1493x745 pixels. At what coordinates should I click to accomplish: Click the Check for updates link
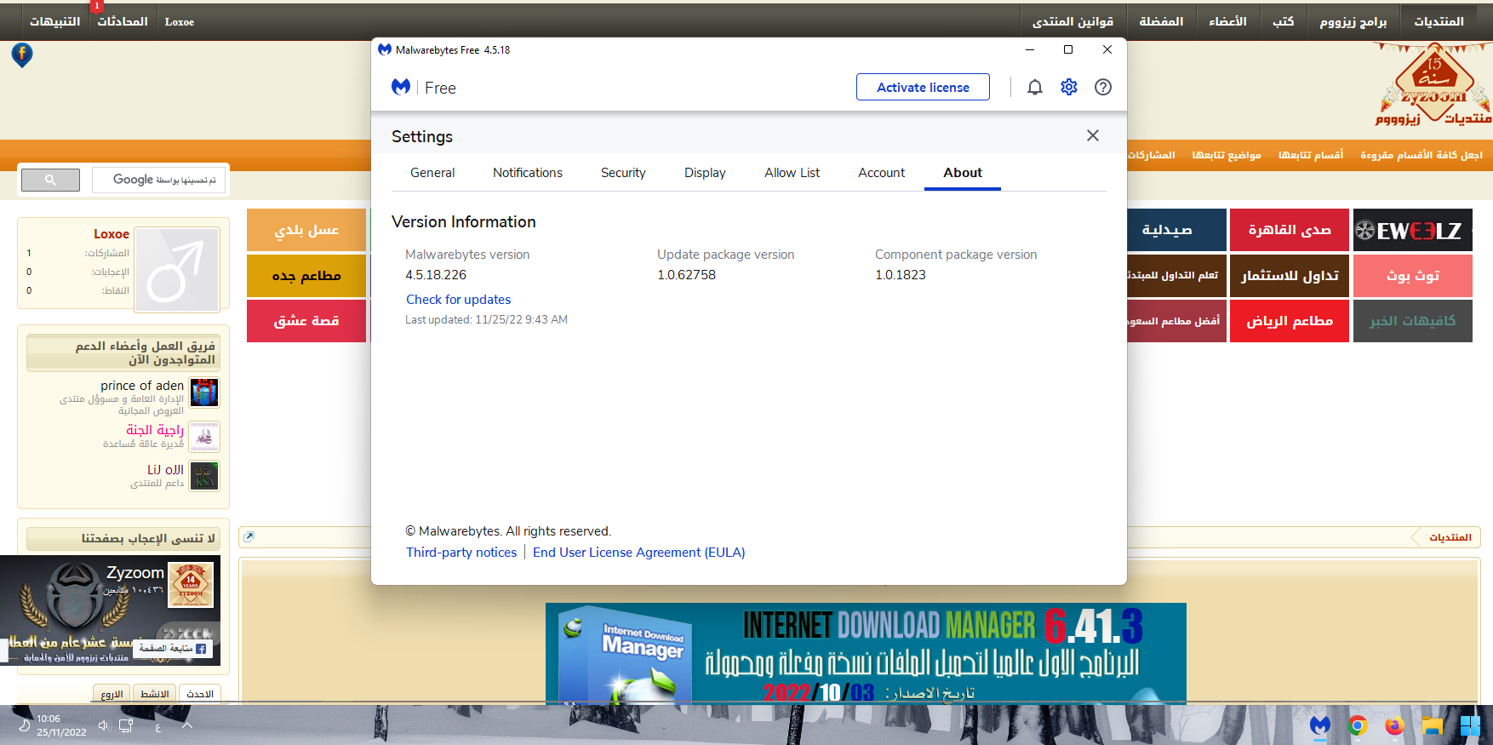(x=458, y=300)
